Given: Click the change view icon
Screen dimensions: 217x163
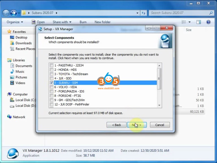Looking at the screenshot, I should pyautogui.click(x=184, y=22).
